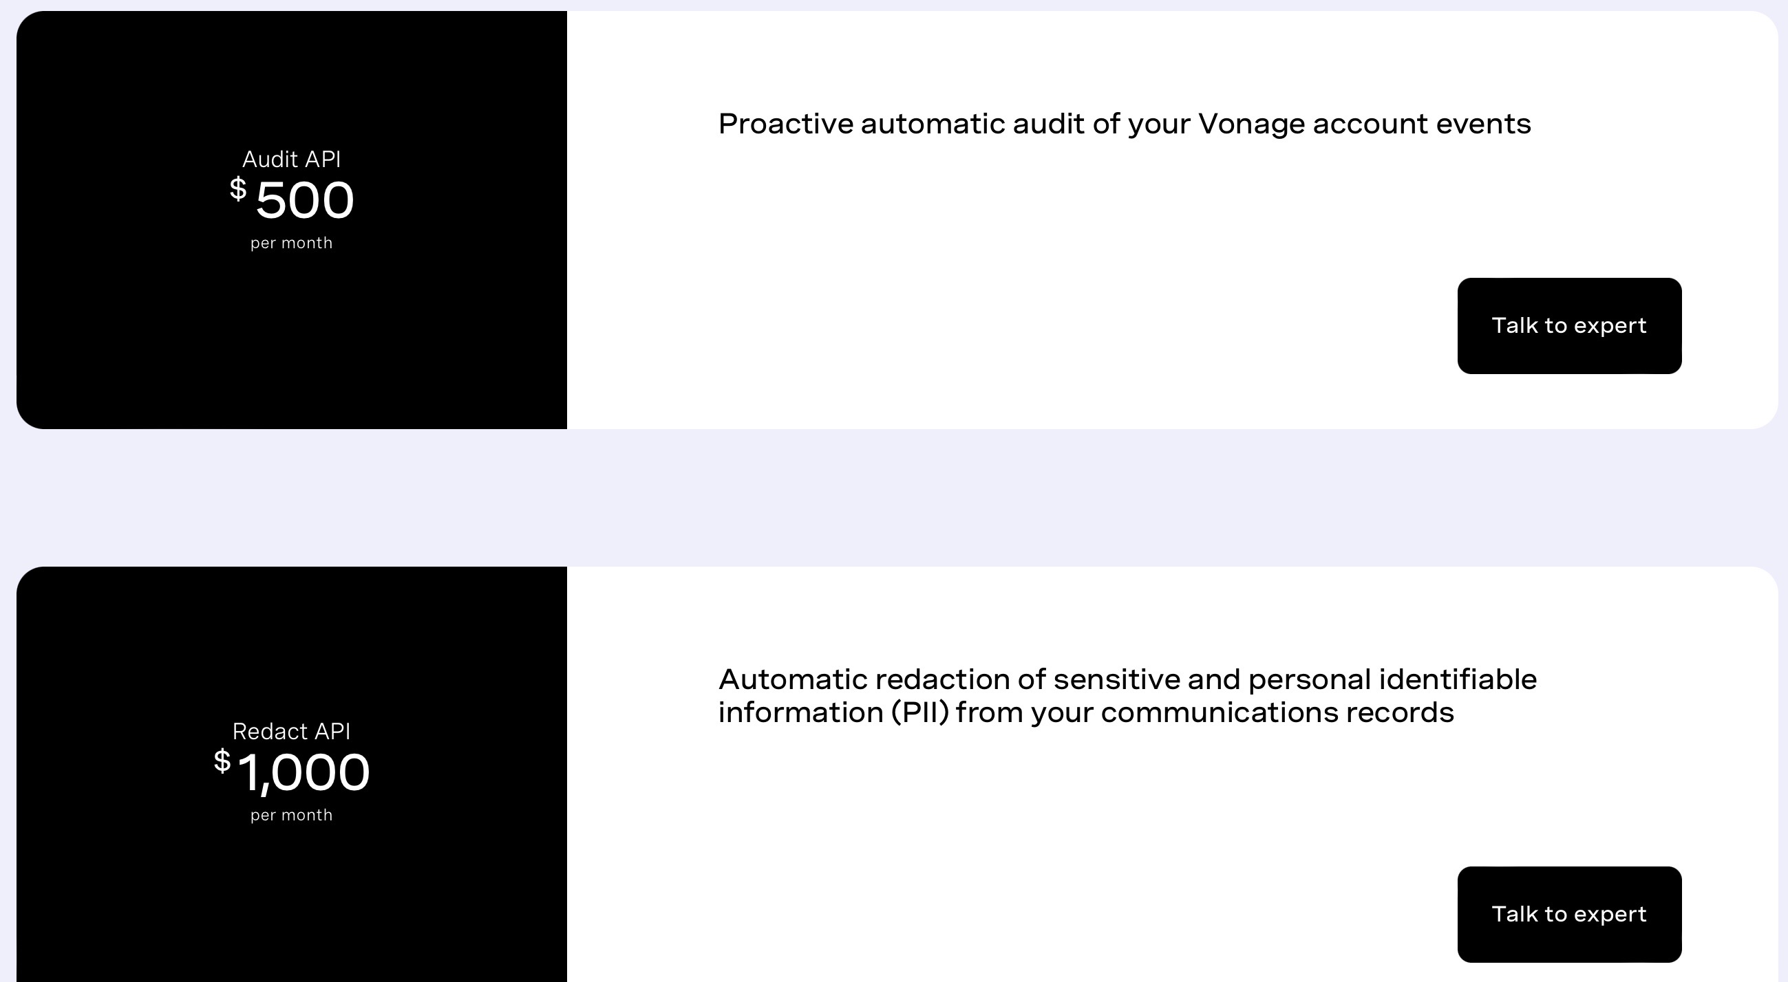
Task: Click the word Proactive in the headline
Action: click(x=786, y=124)
